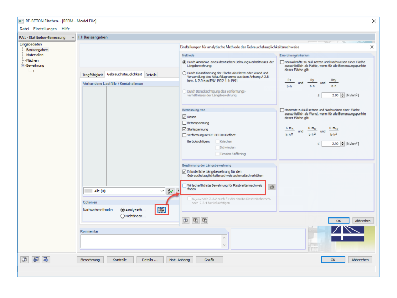
Task: Click the load default settings icon in dialog
Action: (195, 221)
